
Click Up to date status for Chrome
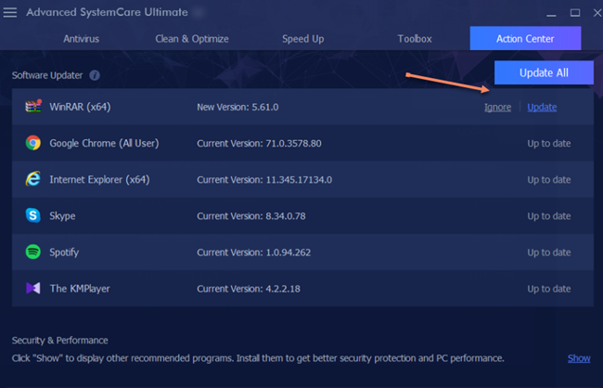pyautogui.click(x=549, y=144)
